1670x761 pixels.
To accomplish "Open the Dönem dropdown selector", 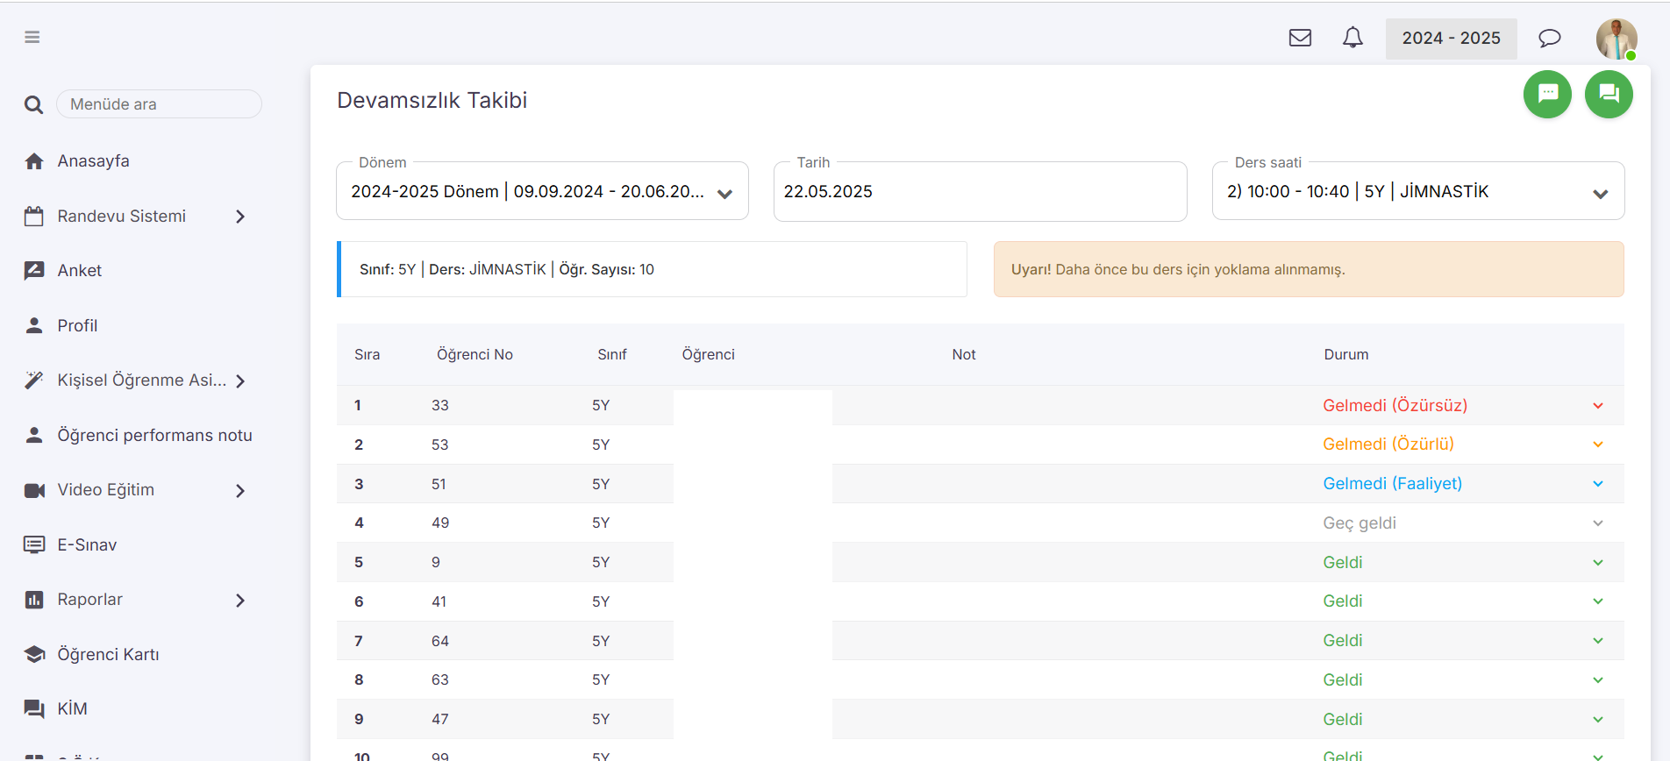I will click(x=542, y=192).
